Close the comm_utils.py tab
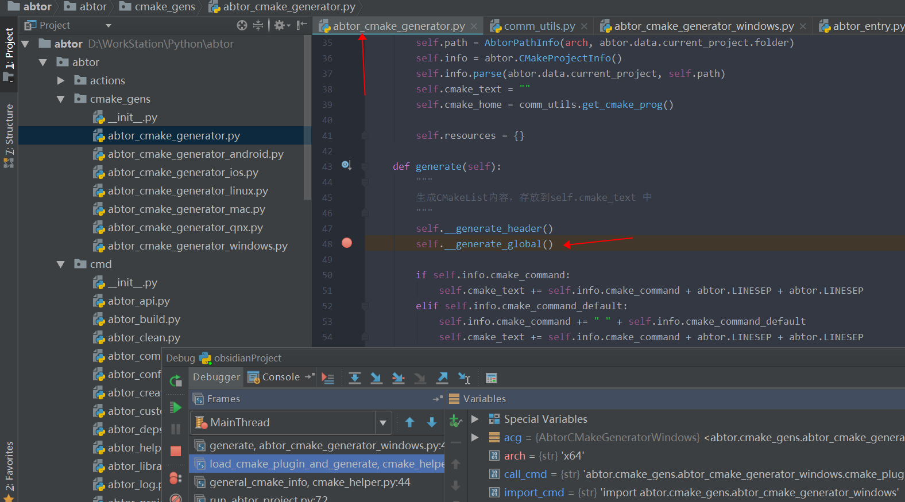 point(584,26)
